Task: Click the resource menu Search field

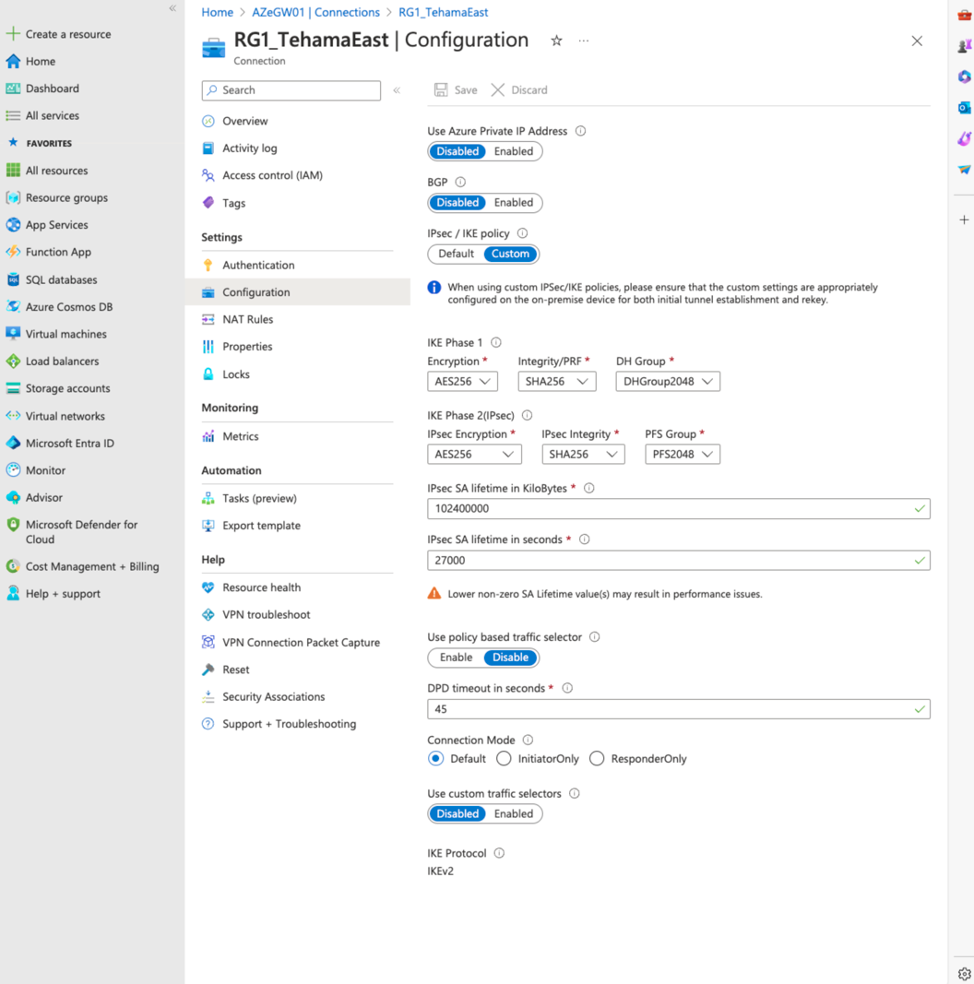Action: click(291, 89)
